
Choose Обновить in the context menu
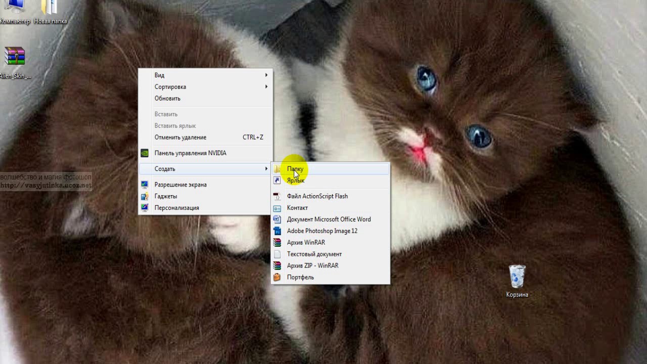coord(205,99)
